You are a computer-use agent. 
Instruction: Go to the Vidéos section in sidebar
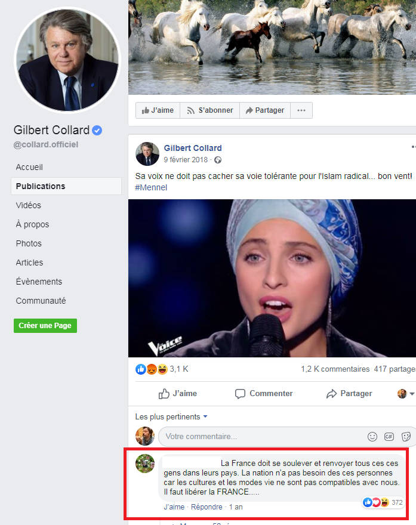click(29, 205)
